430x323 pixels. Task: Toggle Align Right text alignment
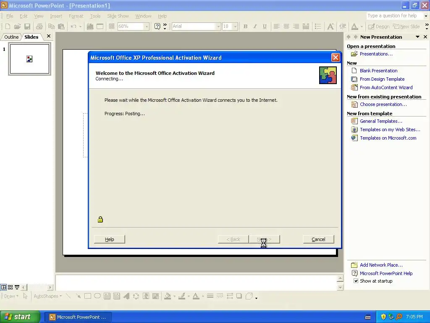pos(296,26)
